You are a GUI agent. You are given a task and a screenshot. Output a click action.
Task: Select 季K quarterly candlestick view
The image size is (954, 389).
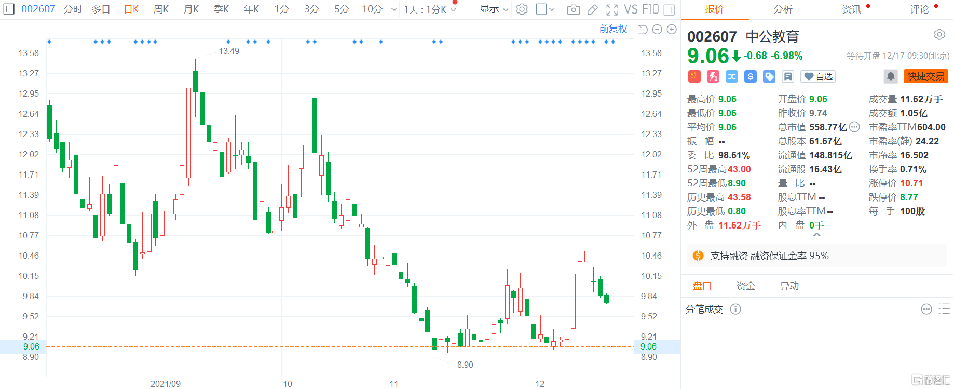222,9
